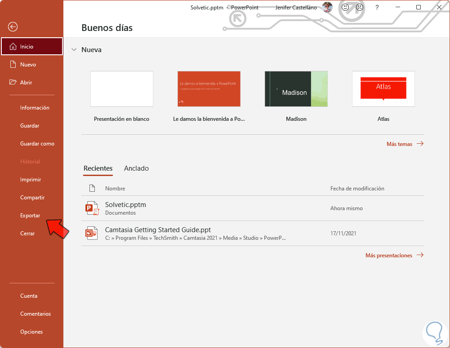Viewport: 450px width, 348px height.
Task: Select Guardar in the sidebar
Action: 30,126
